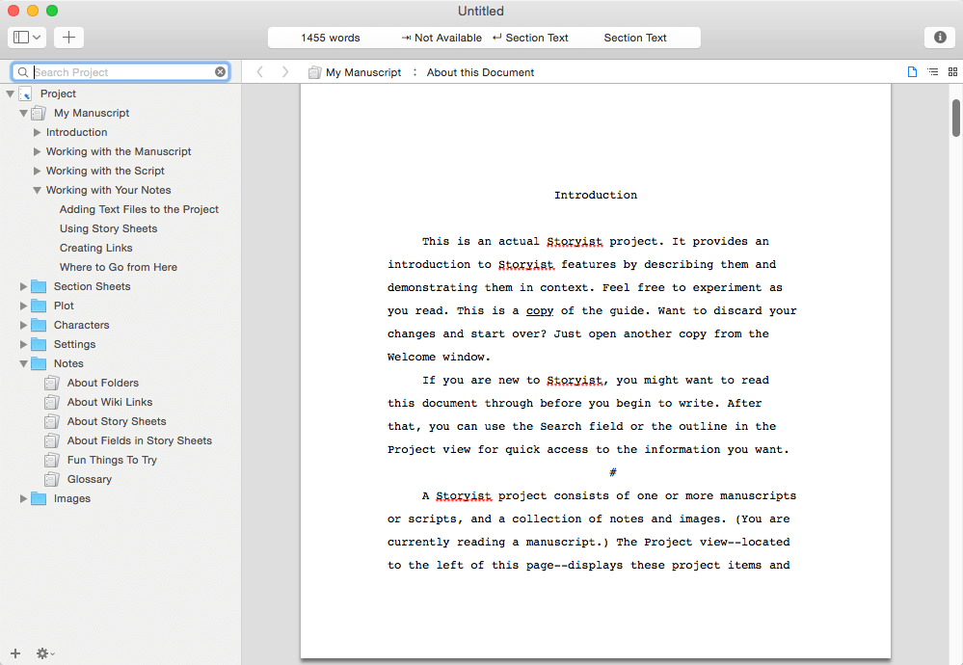Select the word count display
Image resolution: width=963 pixels, height=665 pixels.
[x=330, y=38]
